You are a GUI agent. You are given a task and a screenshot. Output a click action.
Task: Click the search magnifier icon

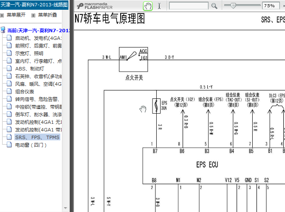pyautogui.click(x=214, y=6)
